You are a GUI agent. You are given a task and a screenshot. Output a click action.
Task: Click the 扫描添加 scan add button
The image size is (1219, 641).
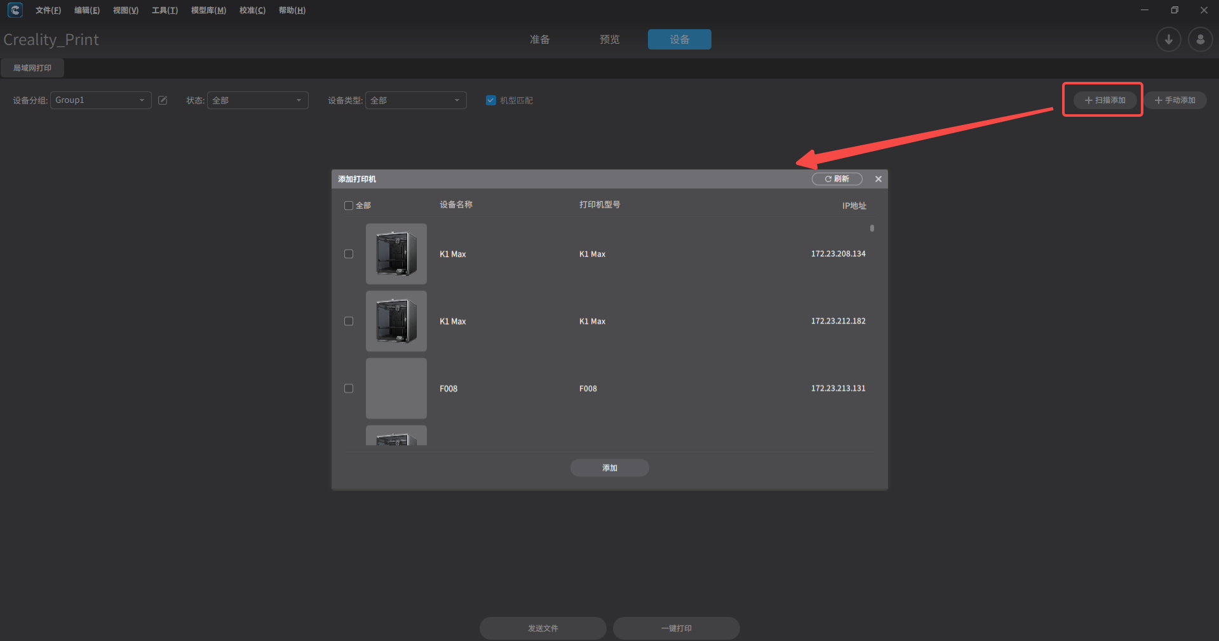1105,100
